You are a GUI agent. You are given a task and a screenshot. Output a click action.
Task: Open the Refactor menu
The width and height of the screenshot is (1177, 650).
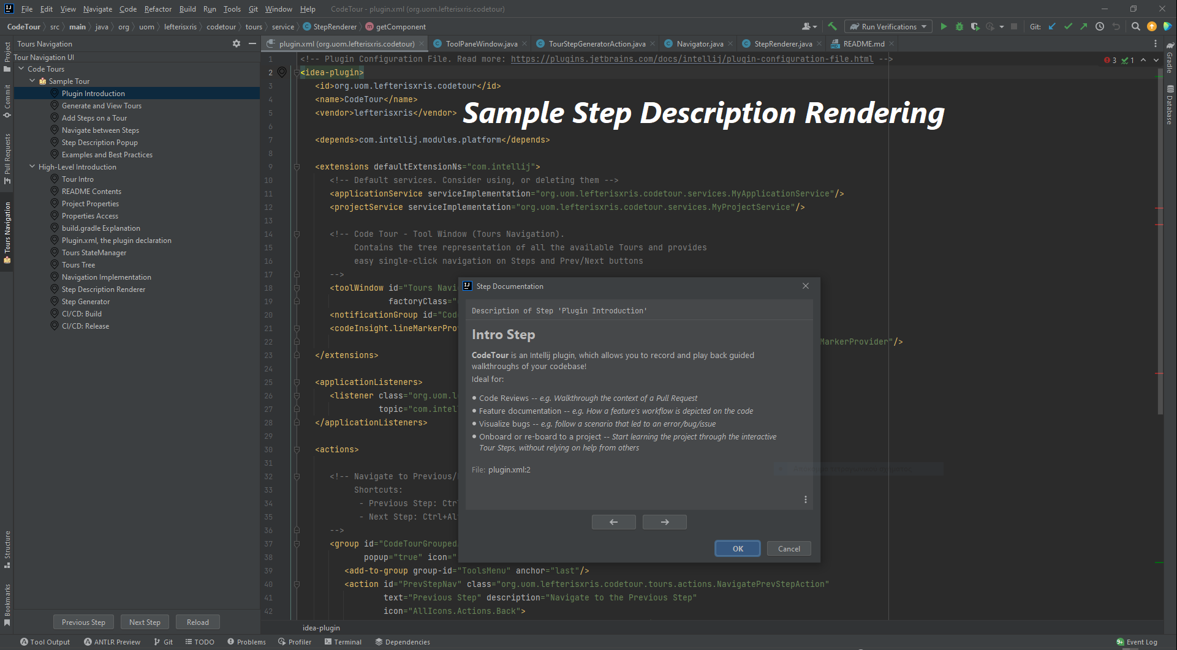(157, 9)
